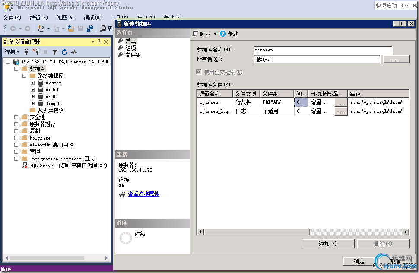Expand the master database node
This screenshot has width=419, height=273.
[x=32, y=83]
